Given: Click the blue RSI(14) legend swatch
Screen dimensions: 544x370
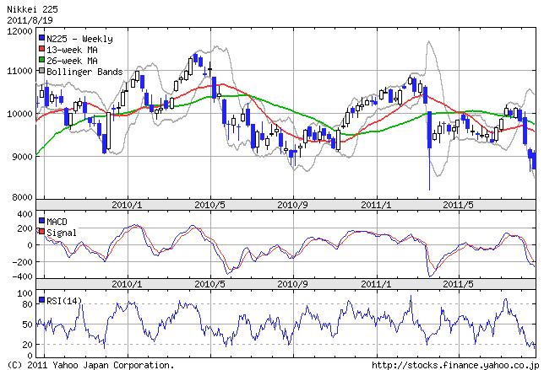Looking at the screenshot, I should (x=41, y=301).
